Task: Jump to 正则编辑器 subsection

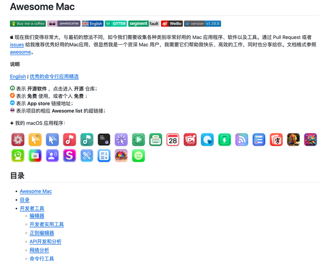Action: pyautogui.click(x=42, y=233)
